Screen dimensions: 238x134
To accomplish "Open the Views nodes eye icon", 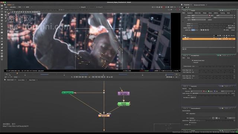I will pyautogui.click(x=2, y=41).
